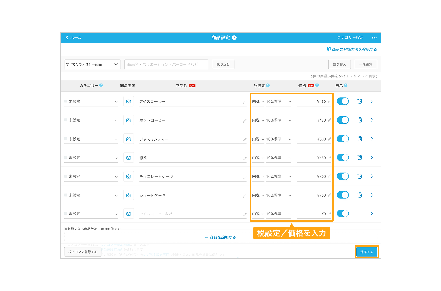
Task: Click パソコンで登録する button
Action: pyautogui.click(x=83, y=252)
